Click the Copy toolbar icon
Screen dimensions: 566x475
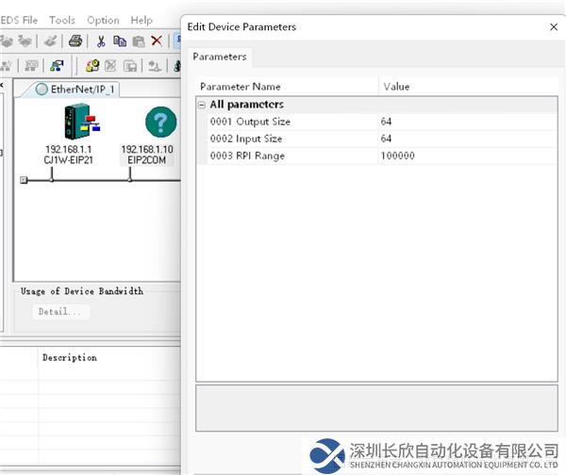(120, 41)
